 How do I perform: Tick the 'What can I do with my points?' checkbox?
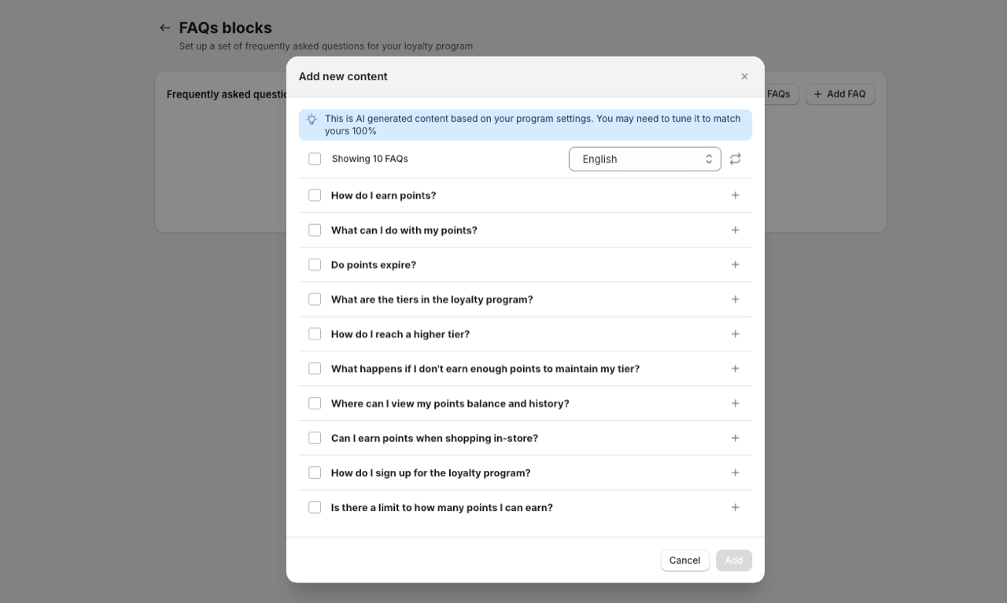315,230
